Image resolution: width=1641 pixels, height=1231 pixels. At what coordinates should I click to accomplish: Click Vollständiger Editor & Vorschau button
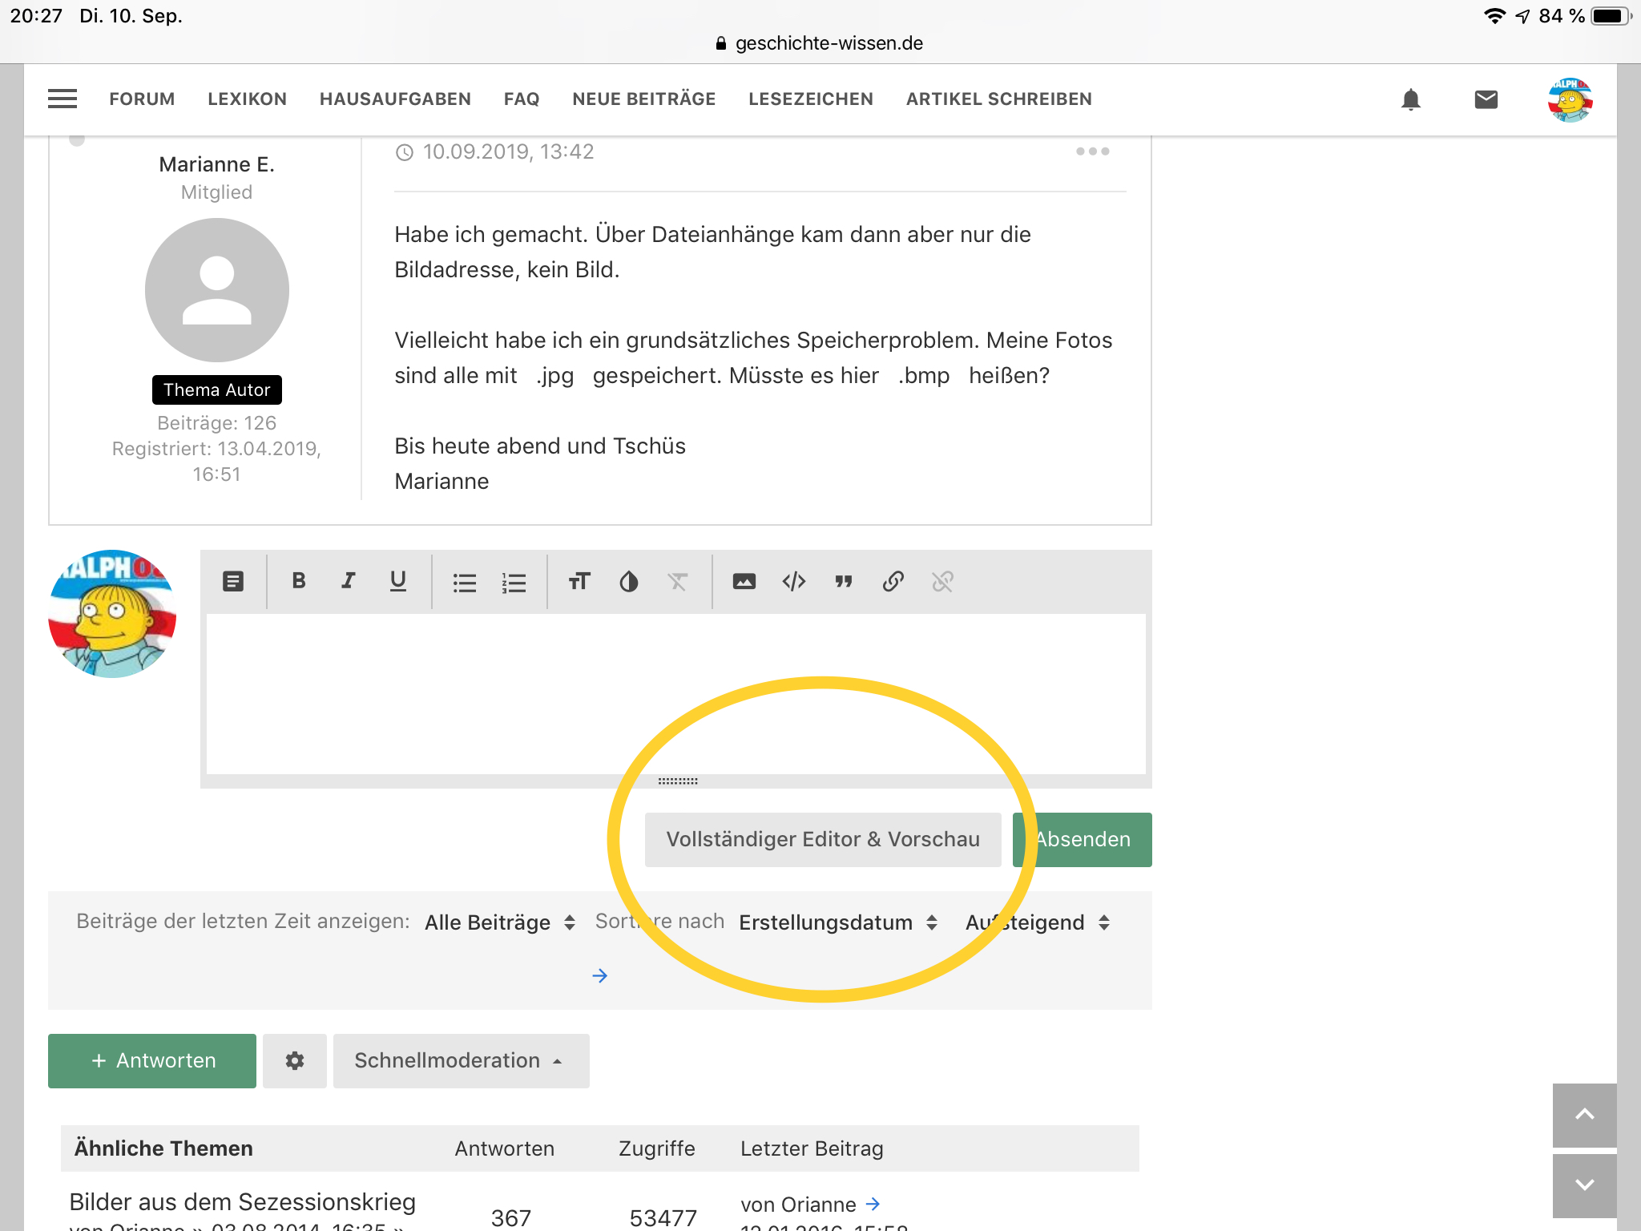[x=823, y=839]
